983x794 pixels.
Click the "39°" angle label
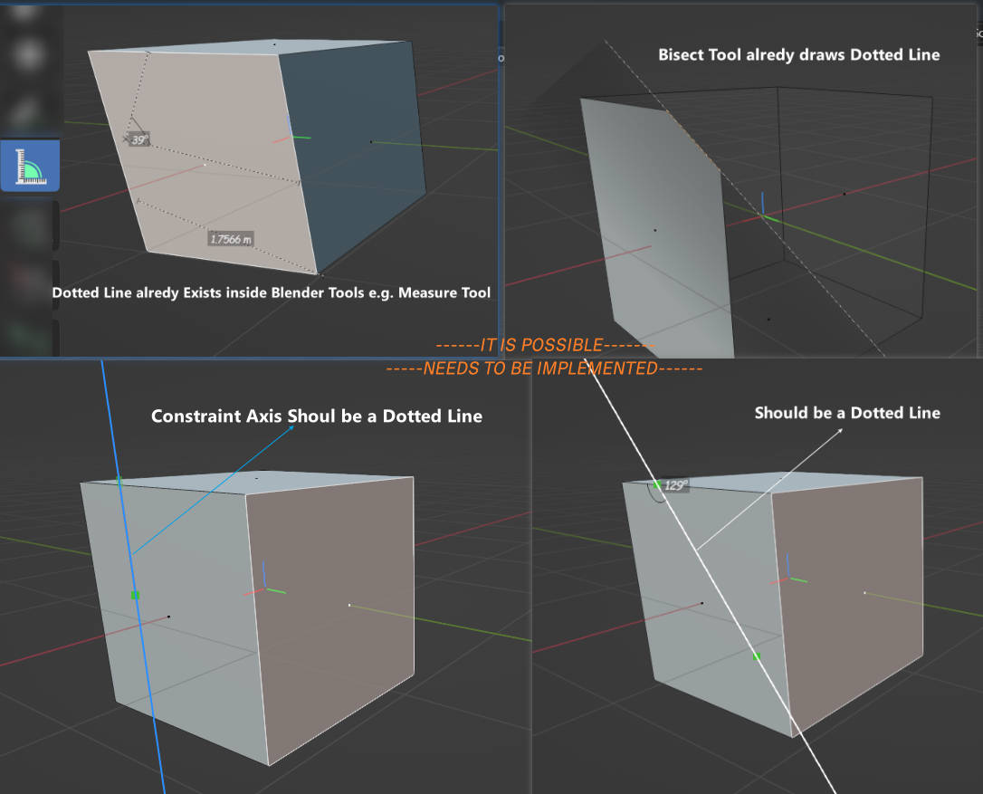pyautogui.click(x=139, y=139)
